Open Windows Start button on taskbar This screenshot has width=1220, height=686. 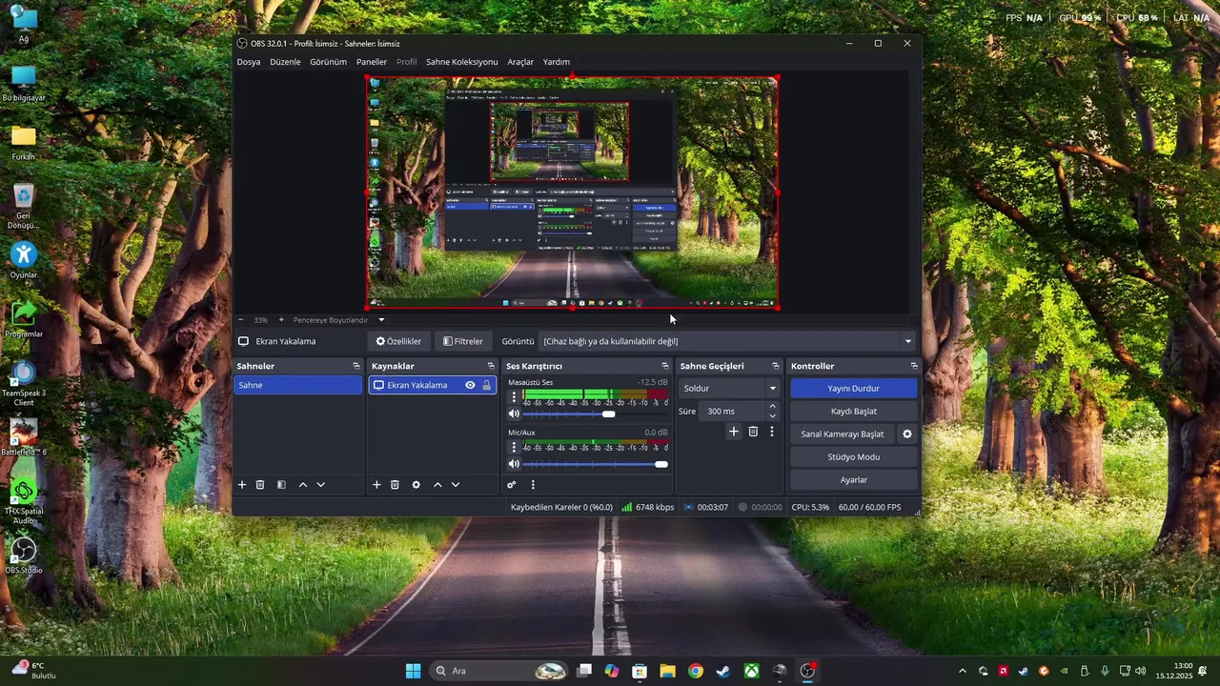pos(413,671)
